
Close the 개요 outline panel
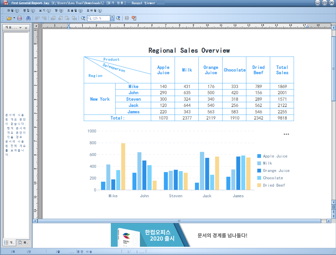click(x=26, y=28)
